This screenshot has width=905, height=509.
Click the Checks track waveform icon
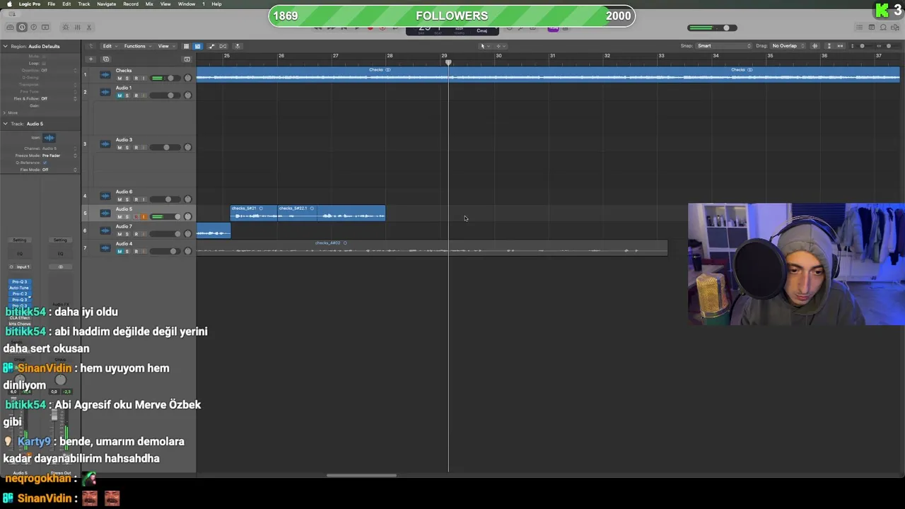105,74
